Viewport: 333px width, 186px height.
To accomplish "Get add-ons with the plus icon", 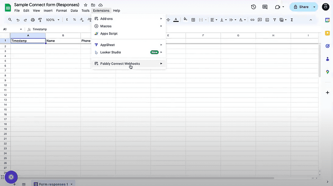I will pos(328,93).
